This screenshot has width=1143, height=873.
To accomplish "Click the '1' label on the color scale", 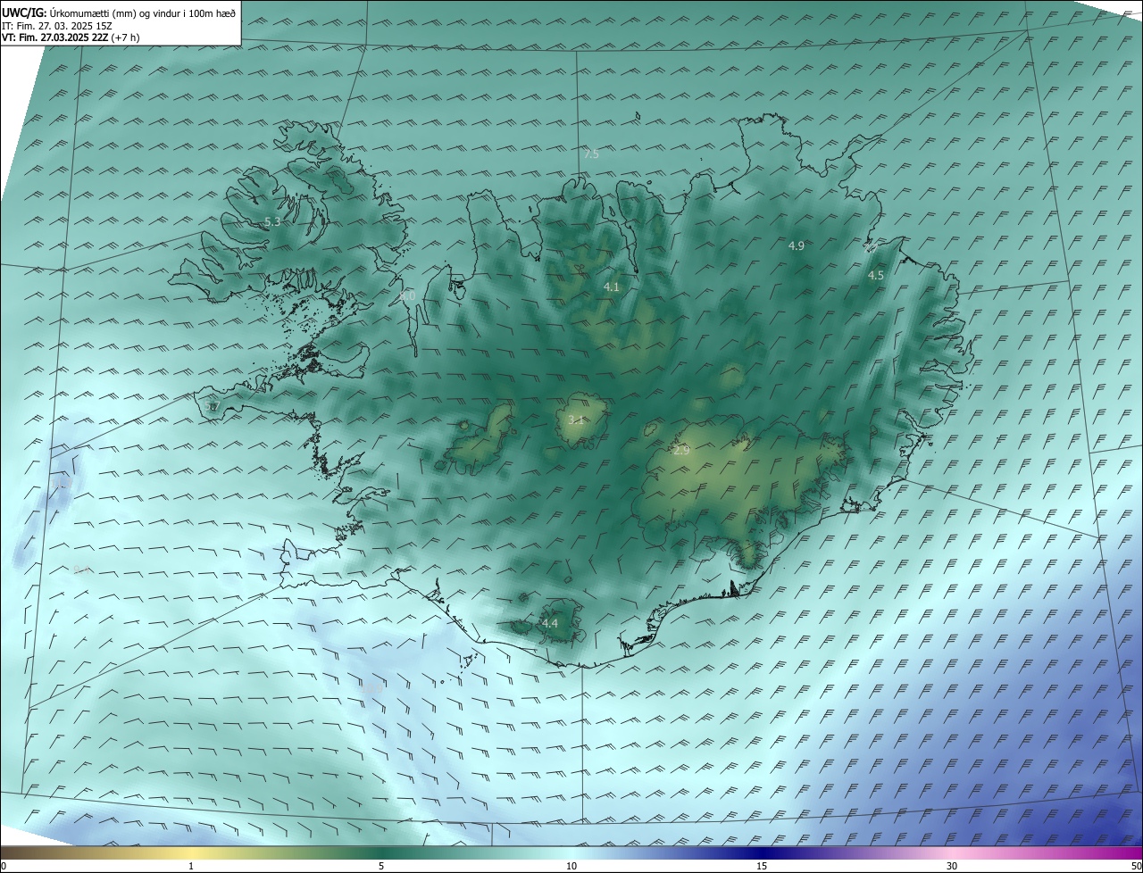I will pos(191,866).
